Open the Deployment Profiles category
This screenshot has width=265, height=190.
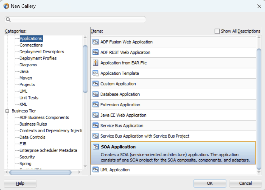pyautogui.click(x=38, y=58)
